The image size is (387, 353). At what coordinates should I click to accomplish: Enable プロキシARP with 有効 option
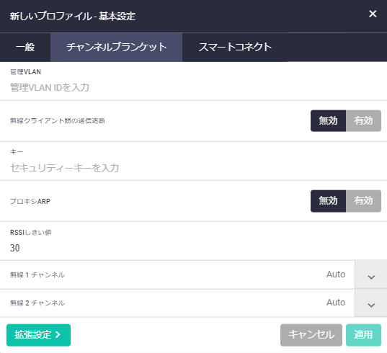click(x=363, y=201)
